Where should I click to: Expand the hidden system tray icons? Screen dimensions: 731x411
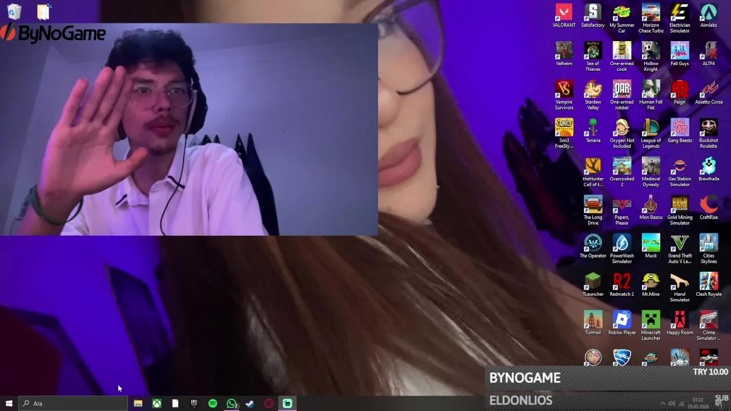(x=662, y=404)
